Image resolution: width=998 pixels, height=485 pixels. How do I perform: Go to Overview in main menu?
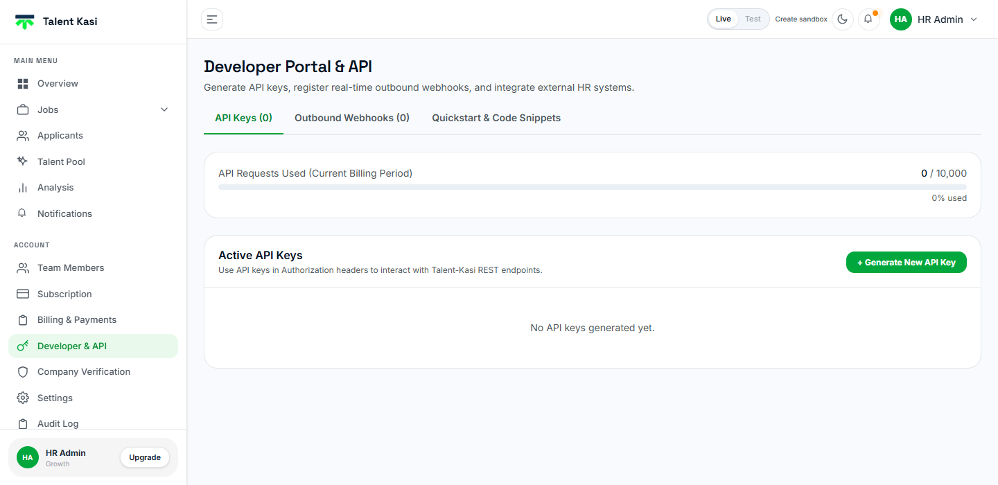point(93,84)
